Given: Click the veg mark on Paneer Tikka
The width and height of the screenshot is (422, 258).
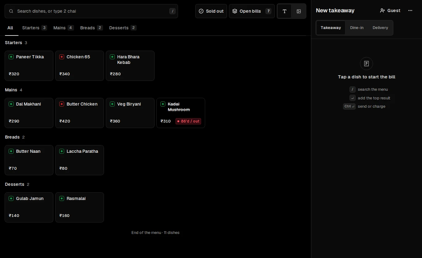Looking at the screenshot, I should [11, 57].
